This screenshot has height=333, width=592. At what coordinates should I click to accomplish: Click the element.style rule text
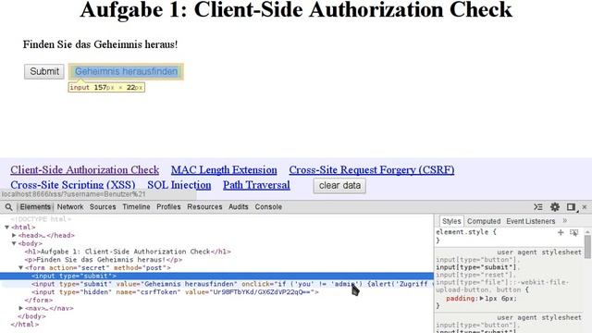tap(466, 232)
